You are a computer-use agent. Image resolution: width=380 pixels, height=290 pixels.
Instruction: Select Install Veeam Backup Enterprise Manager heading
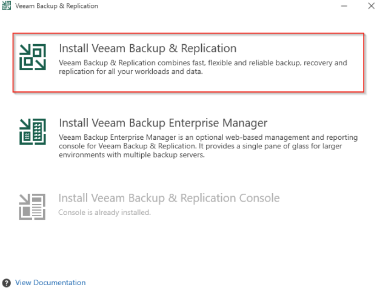coord(163,123)
